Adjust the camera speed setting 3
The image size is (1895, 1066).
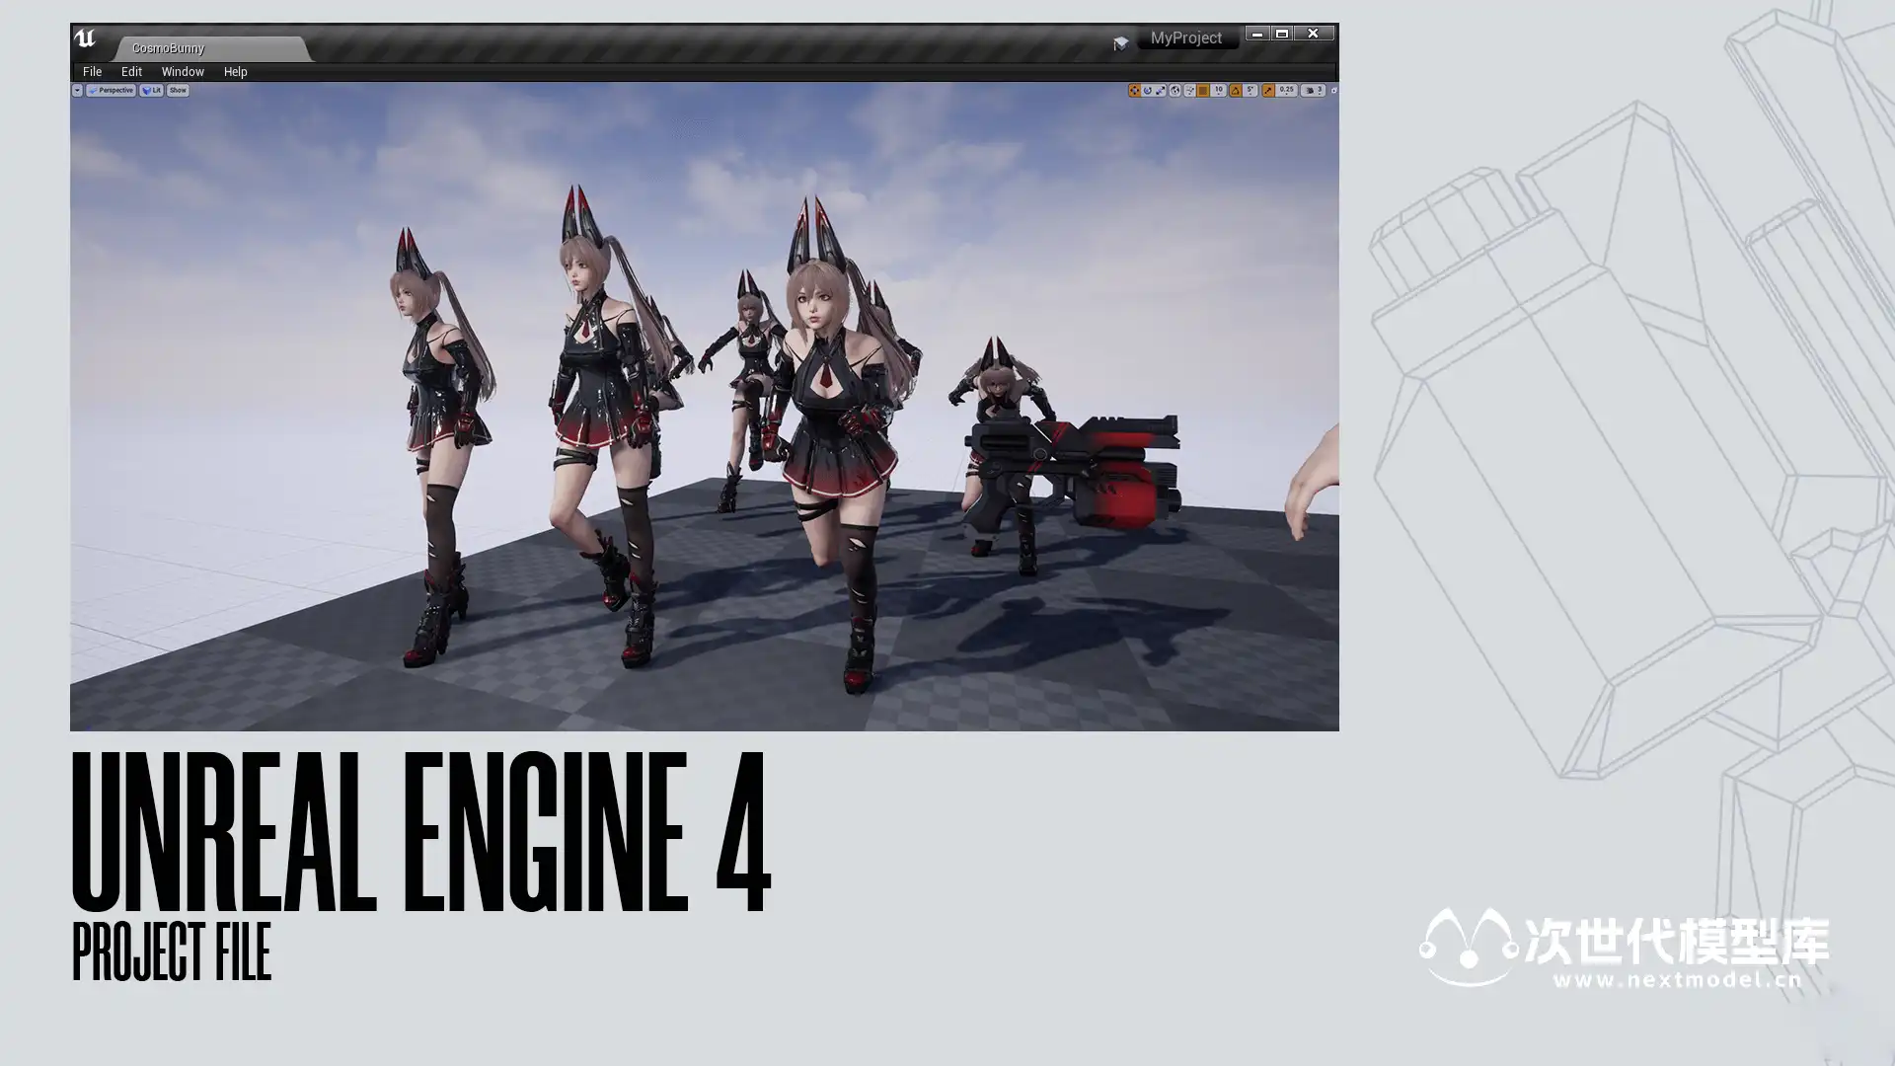tap(1313, 90)
